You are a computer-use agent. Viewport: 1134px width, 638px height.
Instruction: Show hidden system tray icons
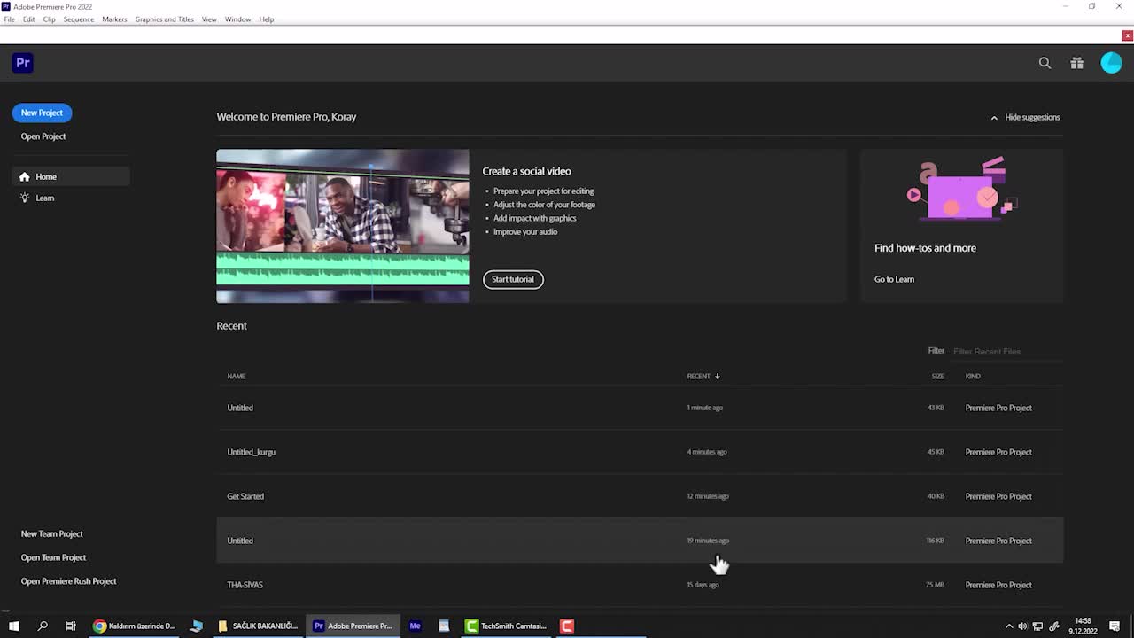(1008, 626)
